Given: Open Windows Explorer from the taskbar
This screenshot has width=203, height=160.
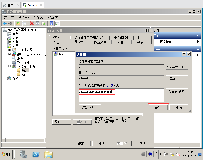Looking at the screenshot, I should [x=48, y=154].
